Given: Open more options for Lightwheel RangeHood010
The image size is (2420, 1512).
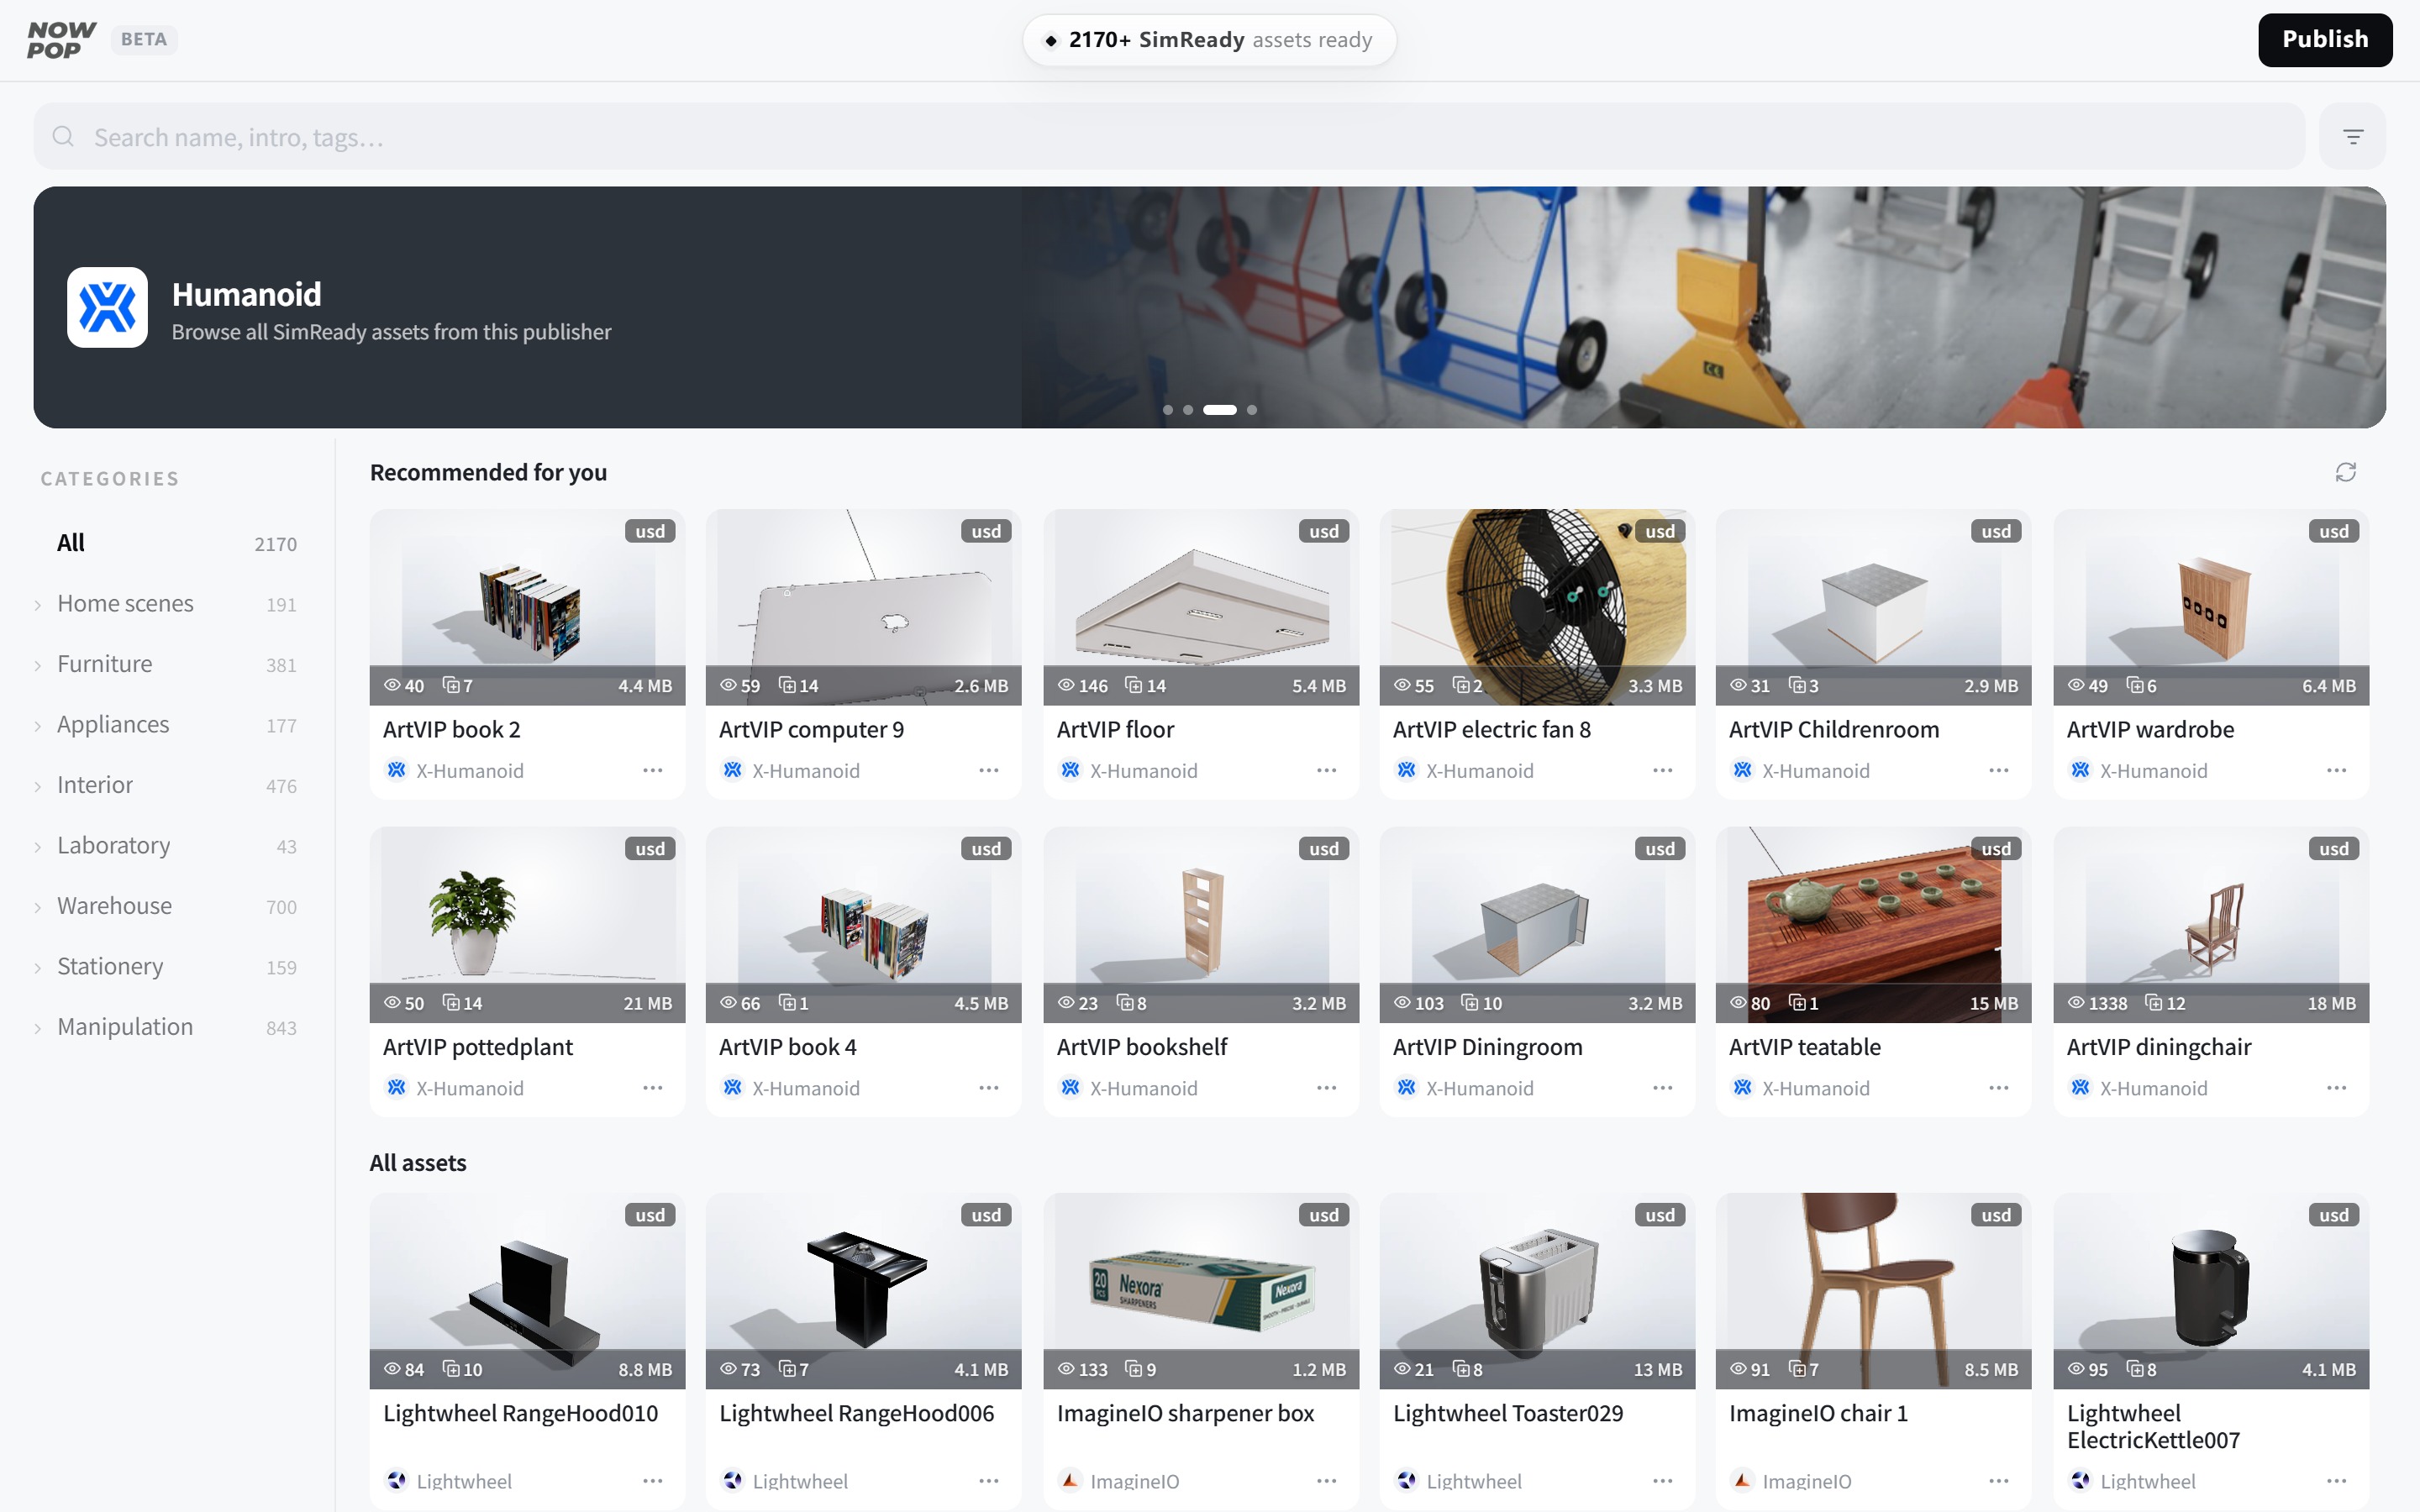Looking at the screenshot, I should pos(652,1480).
